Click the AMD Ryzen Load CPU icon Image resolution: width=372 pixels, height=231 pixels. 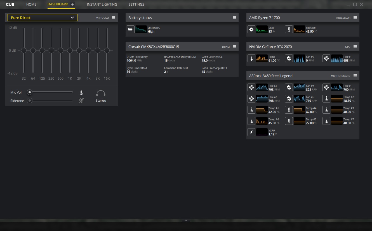251,29
